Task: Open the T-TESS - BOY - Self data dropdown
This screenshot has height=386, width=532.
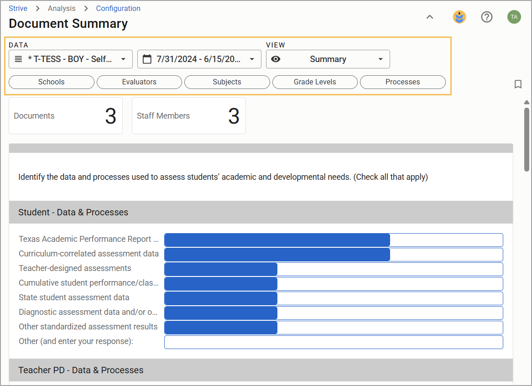Action: pos(71,59)
